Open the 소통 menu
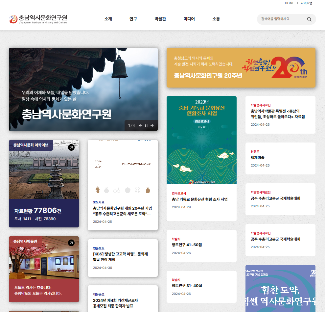The image size is (325, 312). (x=216, y=19)
